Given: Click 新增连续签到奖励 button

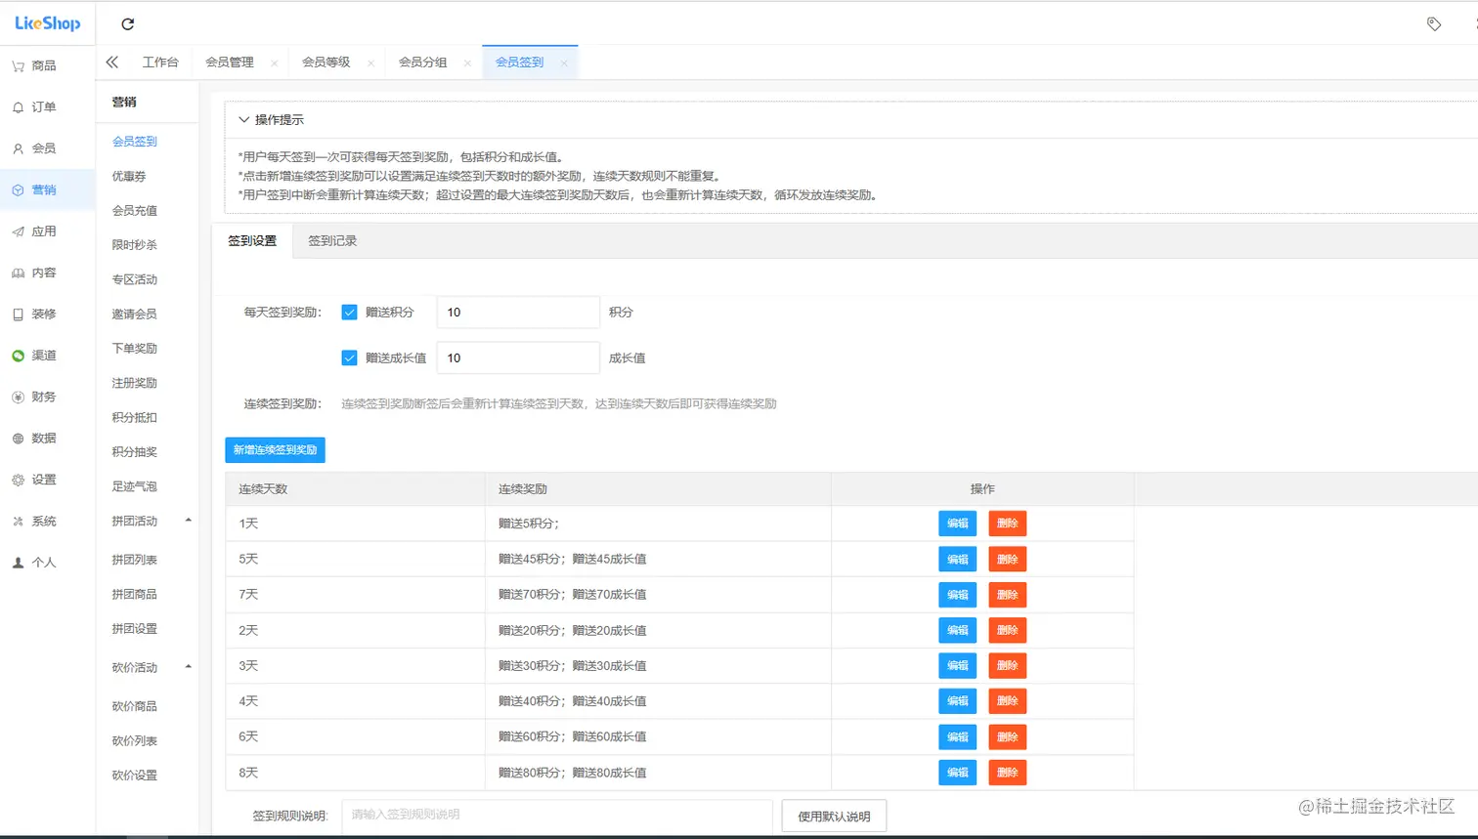Looking at the screenshot, I should [275, 449].
